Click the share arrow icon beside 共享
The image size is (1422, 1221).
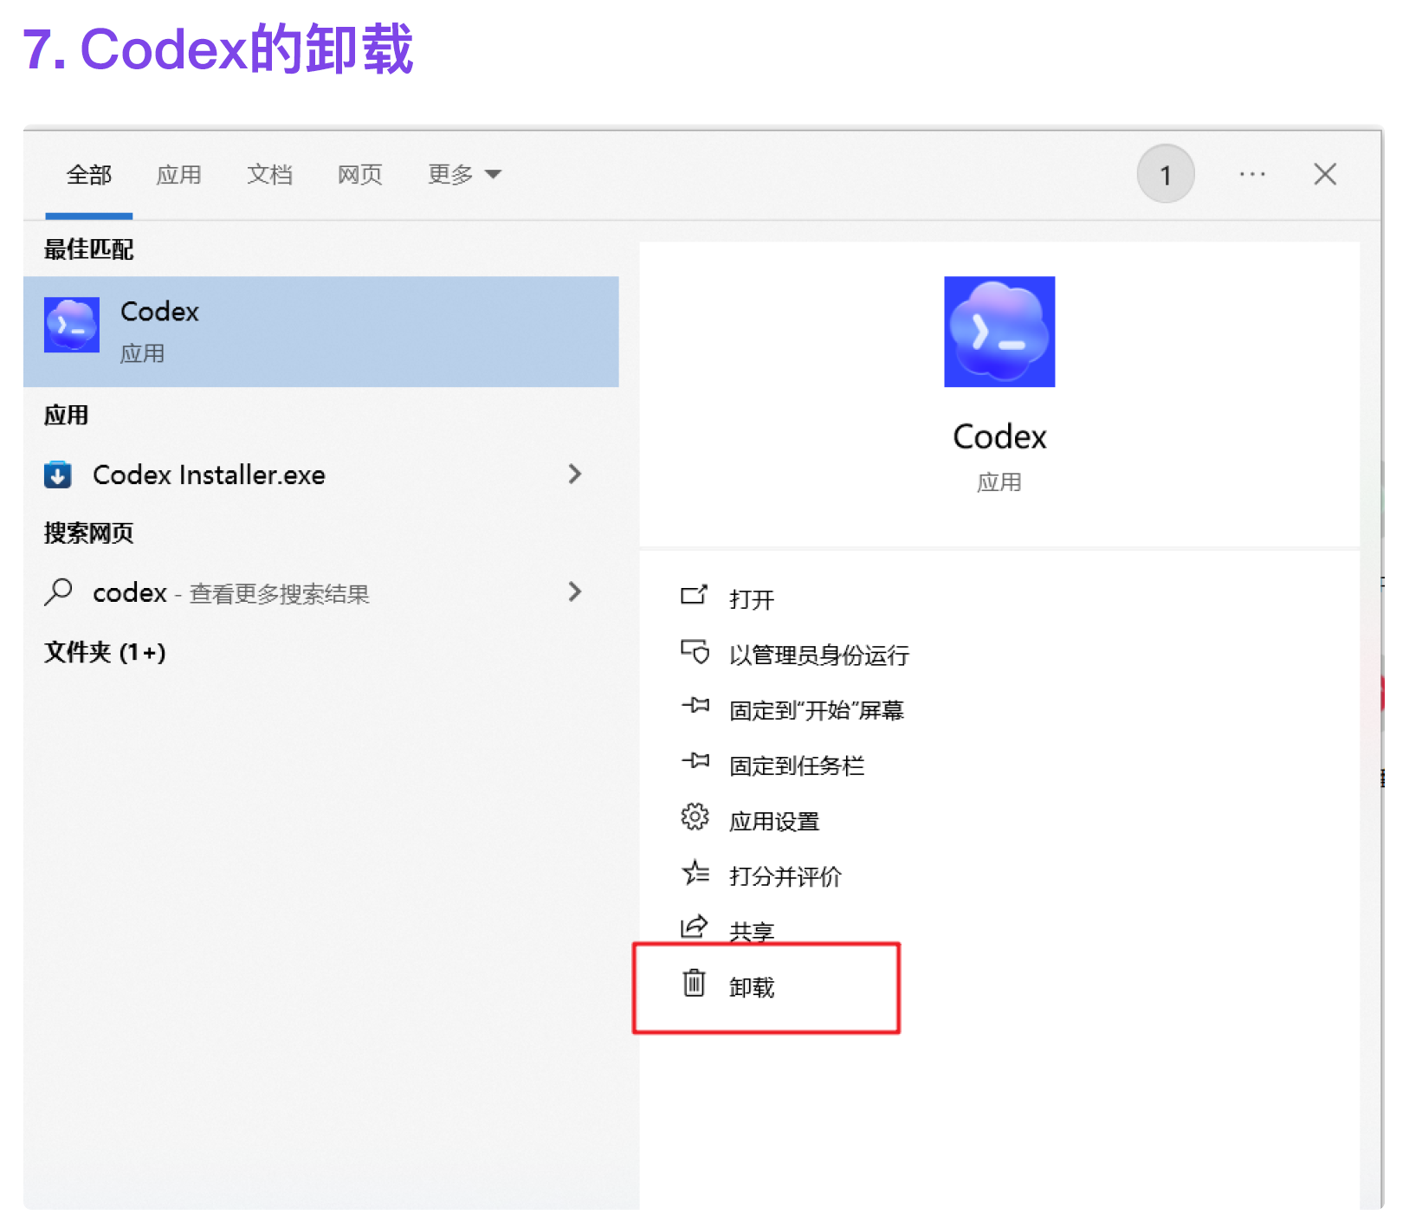pos(695,927)
